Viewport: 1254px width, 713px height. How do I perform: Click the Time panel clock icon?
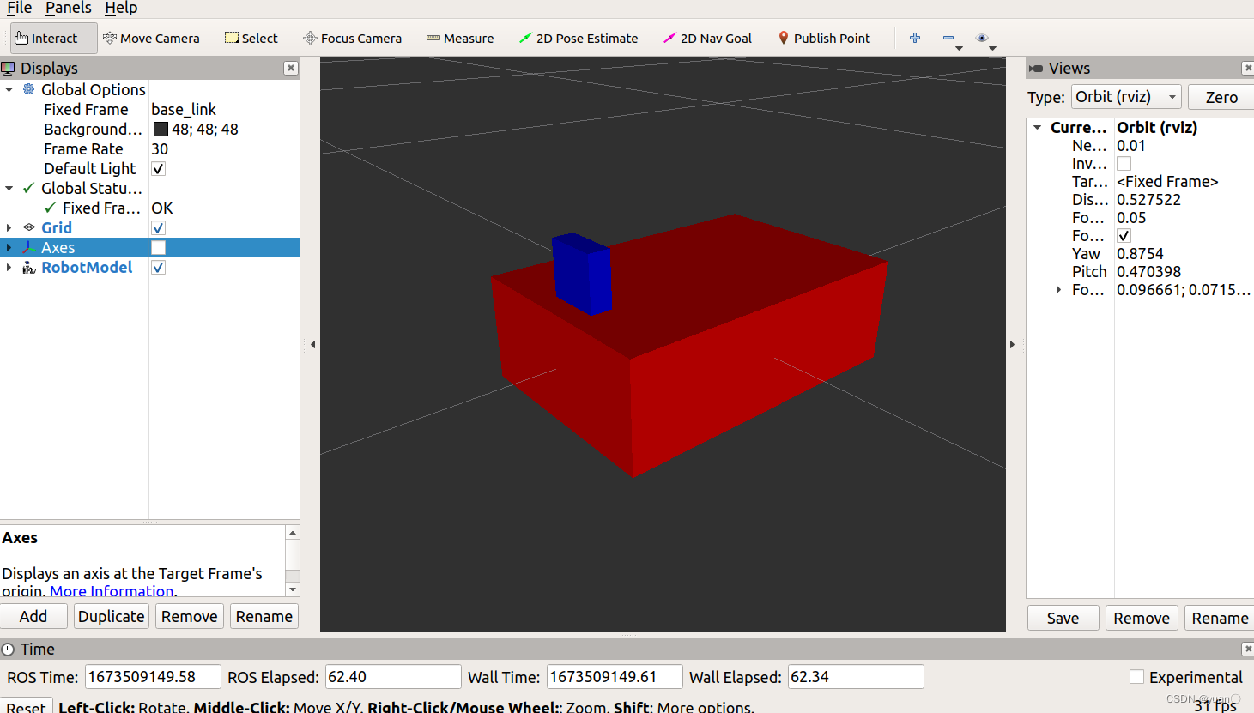coord(9,650)
